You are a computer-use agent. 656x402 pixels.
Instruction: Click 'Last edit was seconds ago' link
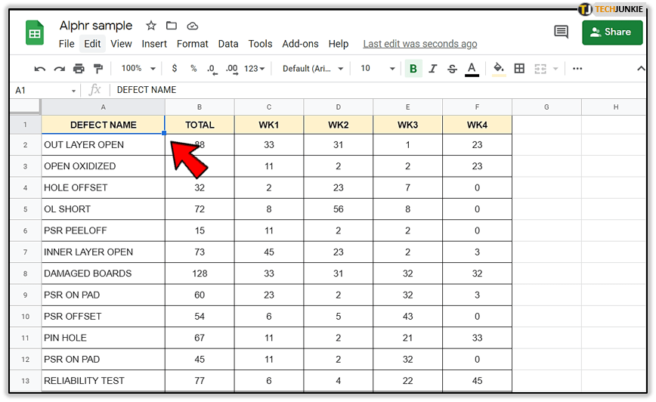click(420, 44)
